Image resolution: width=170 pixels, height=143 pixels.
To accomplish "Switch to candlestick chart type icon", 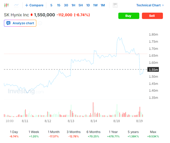I will click(6, 5).
